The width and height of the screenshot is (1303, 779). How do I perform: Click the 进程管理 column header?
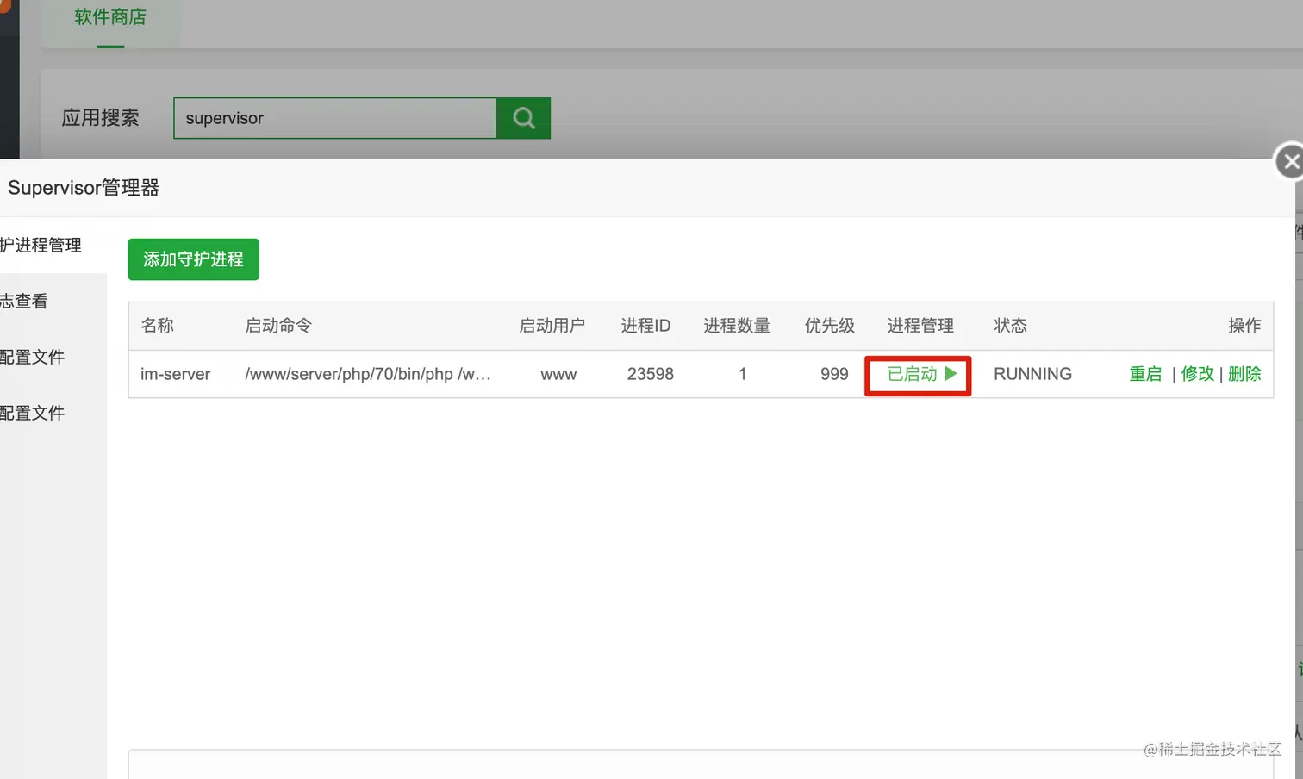point(920,326)
